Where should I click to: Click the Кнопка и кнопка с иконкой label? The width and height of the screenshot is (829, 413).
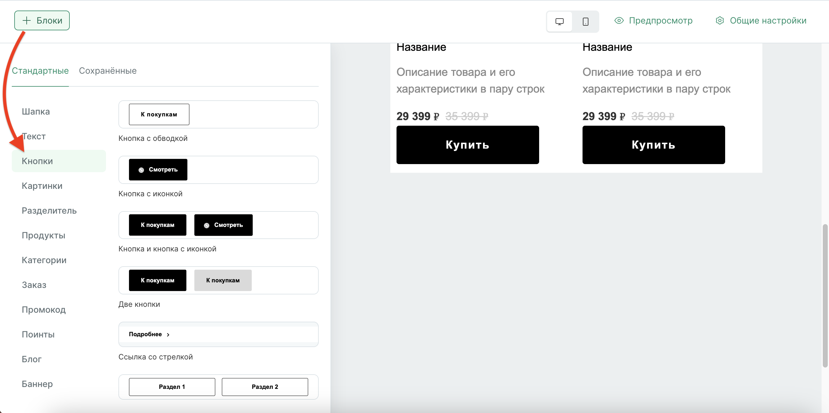point(167,249)
